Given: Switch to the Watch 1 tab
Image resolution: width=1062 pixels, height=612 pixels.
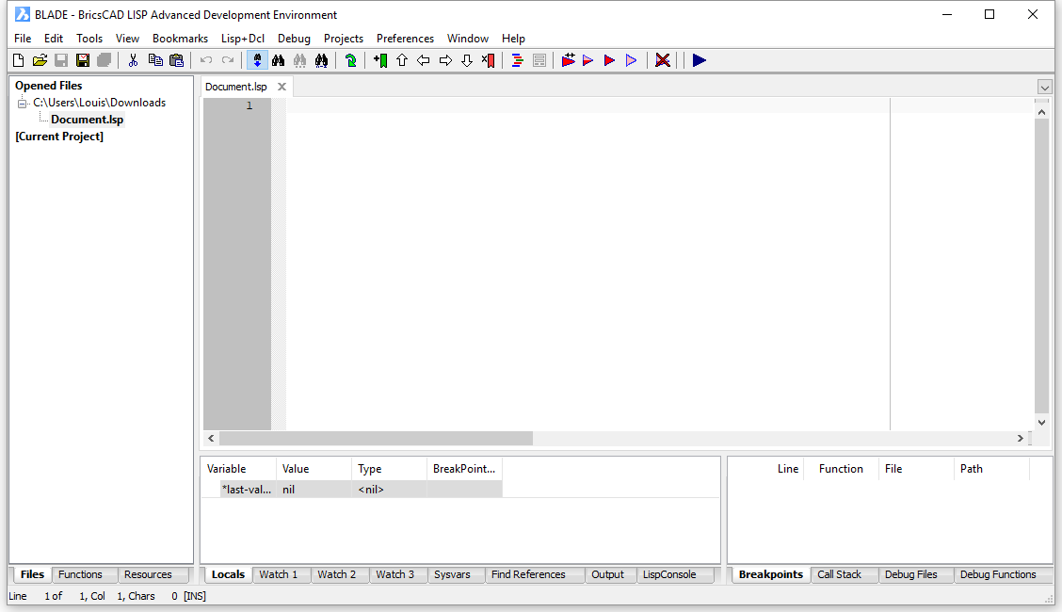Looking at the screenshot, I should 279,574.
